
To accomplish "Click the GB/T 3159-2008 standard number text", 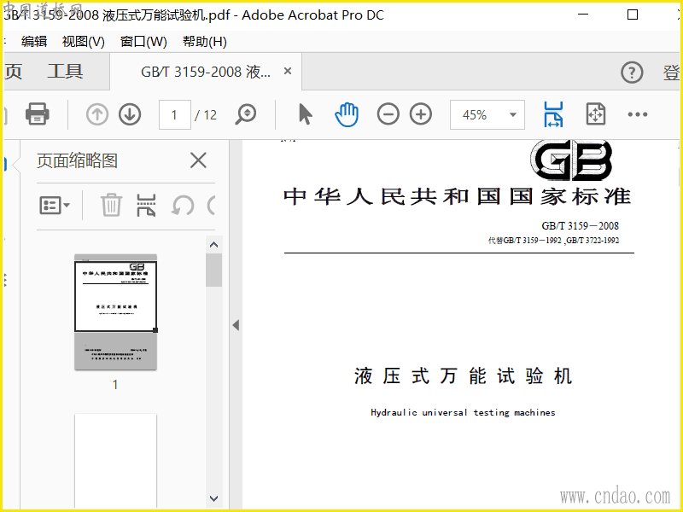I will [x=581, y=225].
